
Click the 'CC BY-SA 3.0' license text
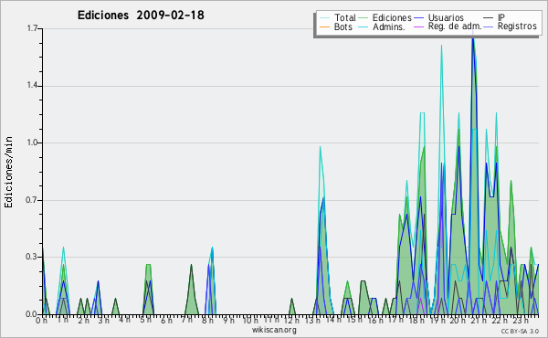pyautogui.click(x=520, y=331)
